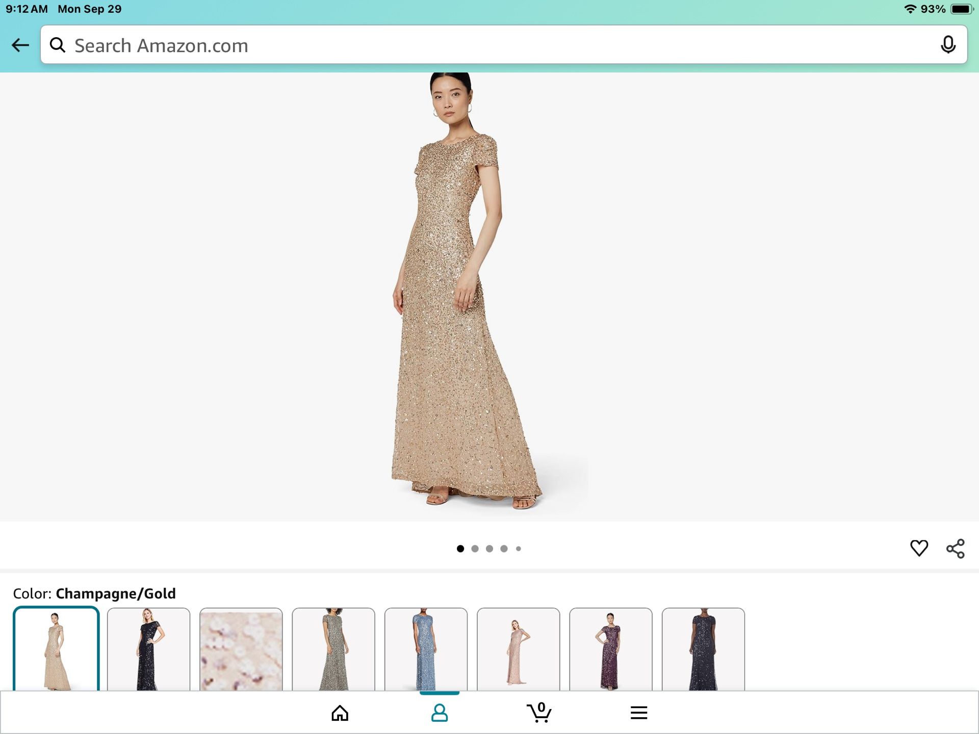Select the black dress color swatch
This screenshot has height=734, width=979.
pyautogui.click(x=148, y=649)
